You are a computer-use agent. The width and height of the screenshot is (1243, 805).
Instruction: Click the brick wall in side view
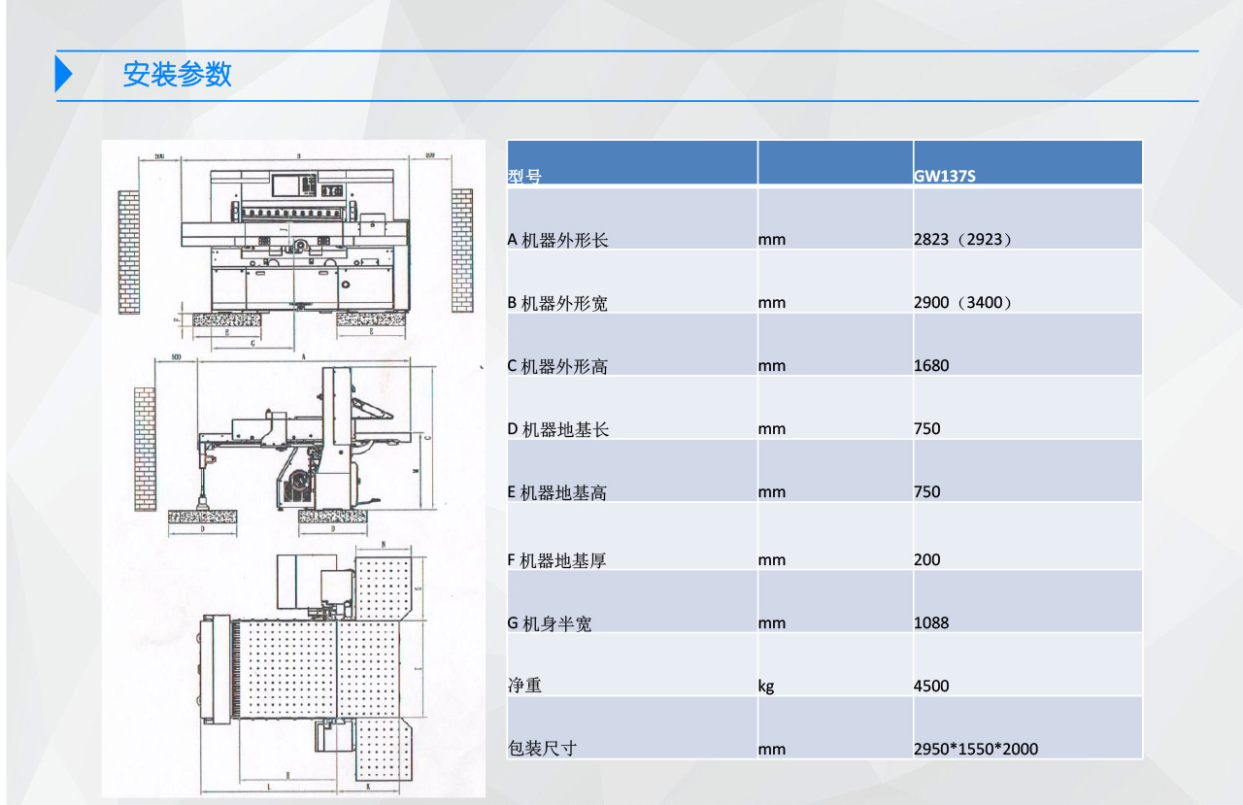tap(145, 449)
